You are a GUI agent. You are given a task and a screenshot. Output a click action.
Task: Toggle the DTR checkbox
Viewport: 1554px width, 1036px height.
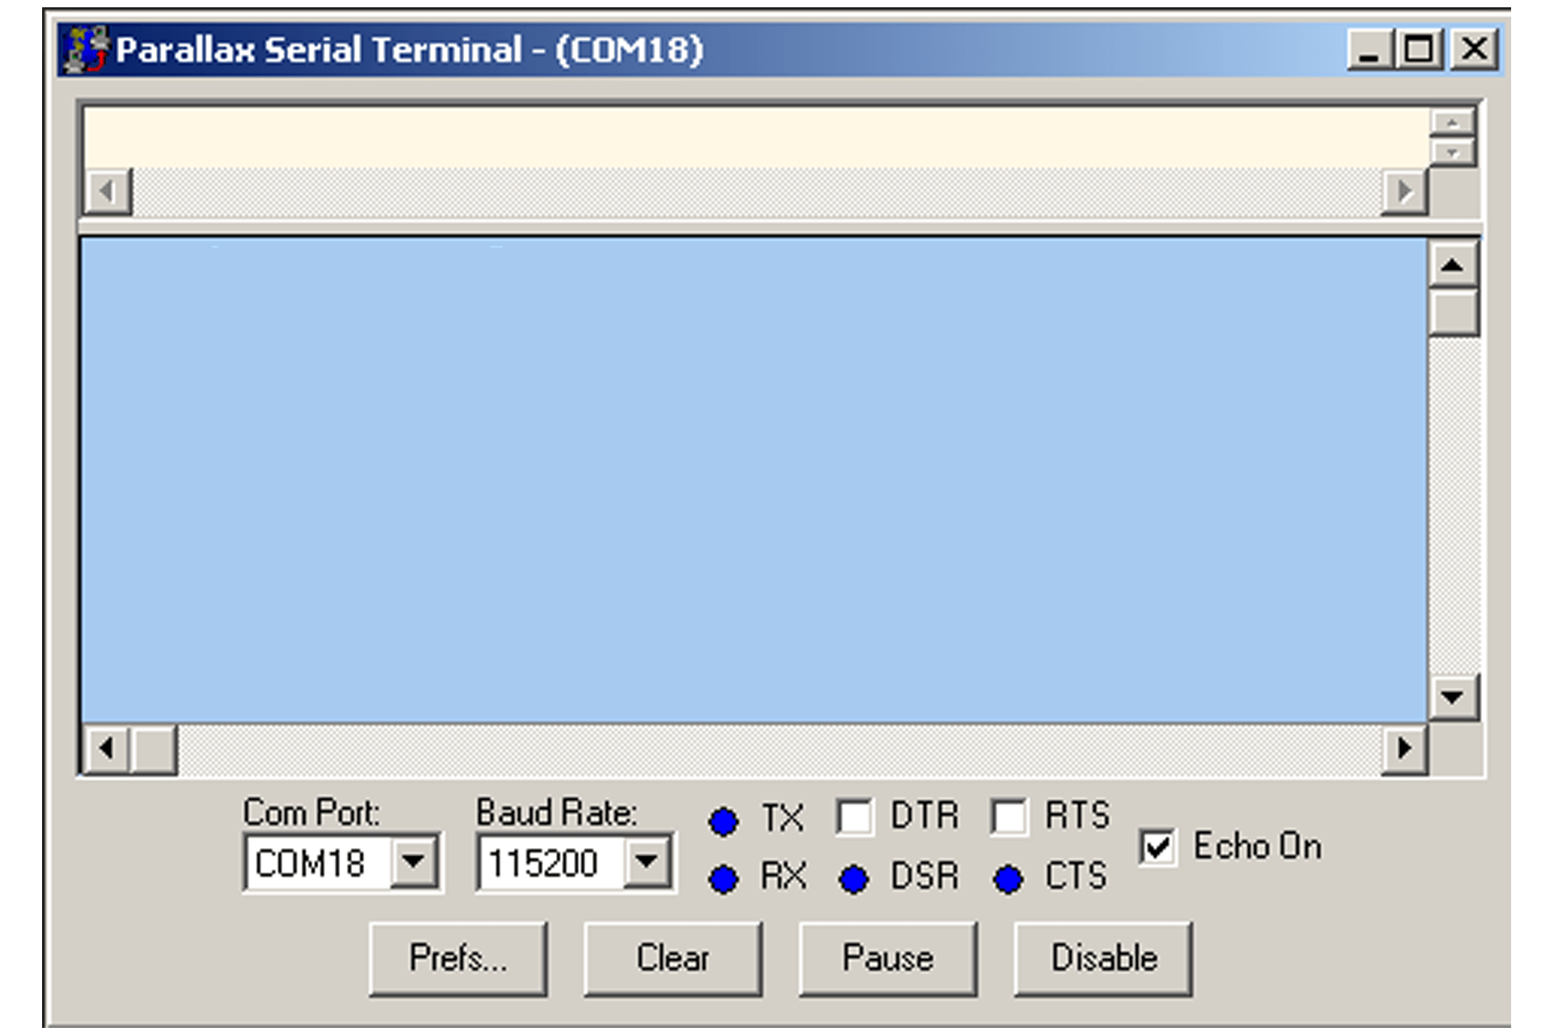pos(855,817)
